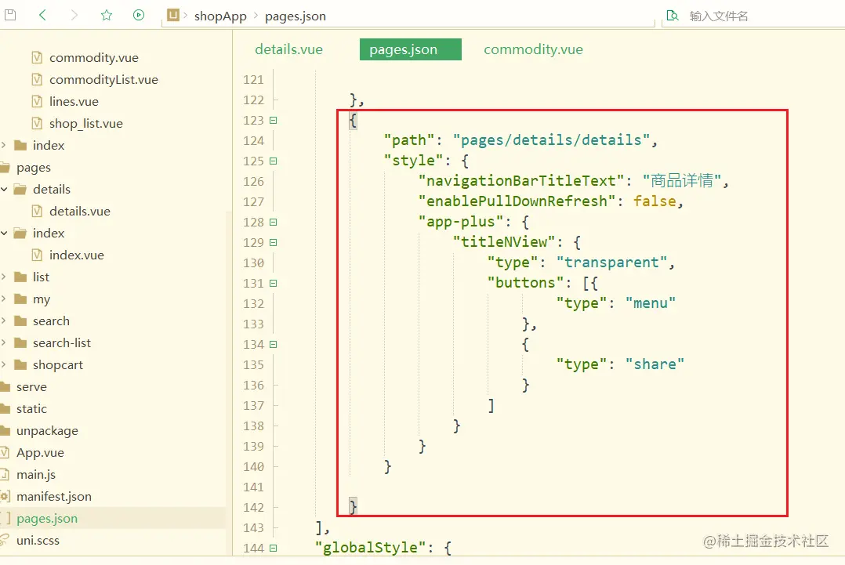Click the "pages/details/details" path string
The width and height of the screenshot is (845, 565).
pyautogui.click(x=551, y=140)
